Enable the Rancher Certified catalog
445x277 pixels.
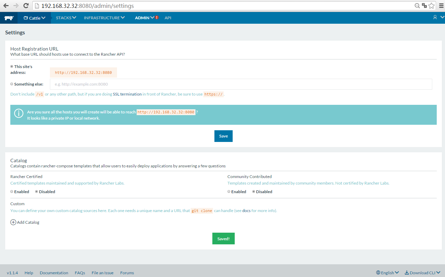click(12, 192)
